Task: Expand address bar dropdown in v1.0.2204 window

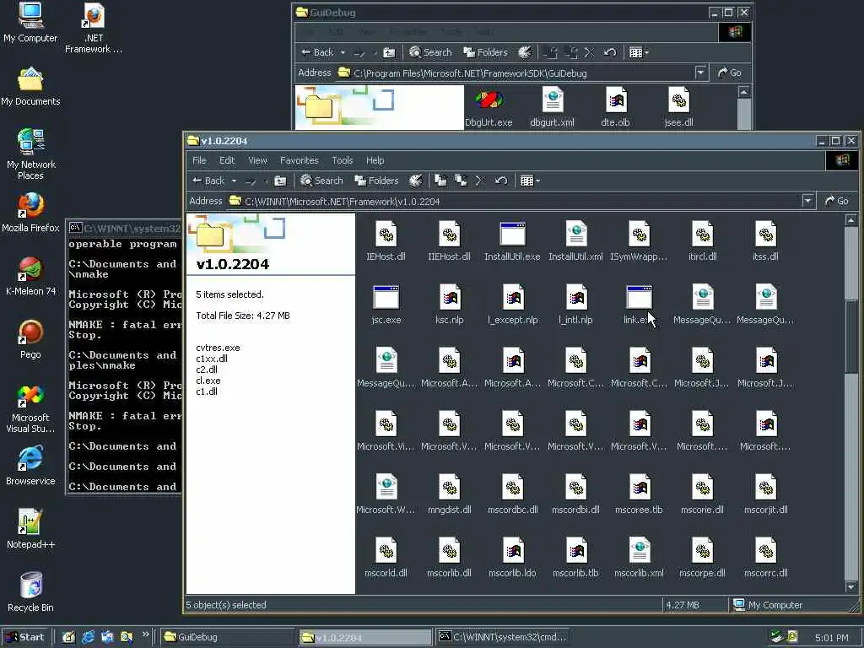Action: [x=807, y=201]
